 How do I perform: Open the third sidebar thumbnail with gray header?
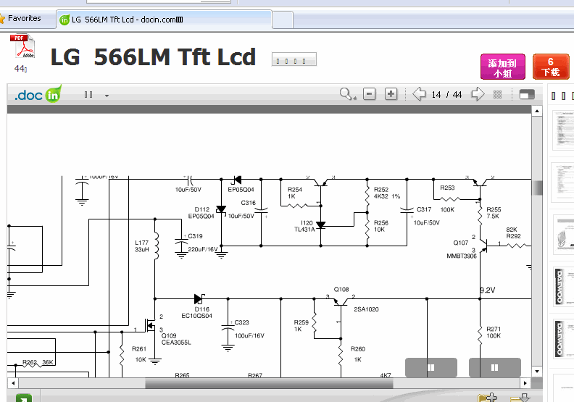click(x=563, y=235)
